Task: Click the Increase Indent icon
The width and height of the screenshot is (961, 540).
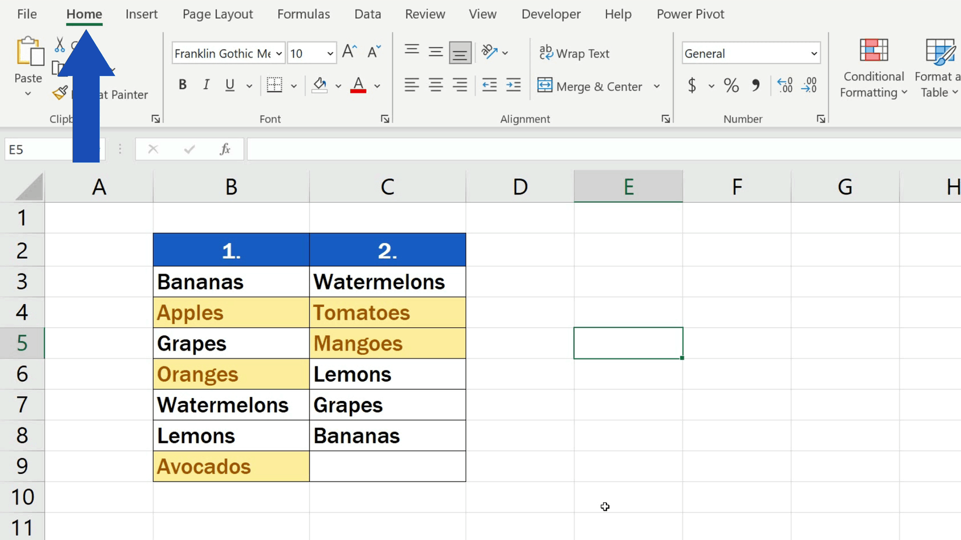Action: pos(513,85)
